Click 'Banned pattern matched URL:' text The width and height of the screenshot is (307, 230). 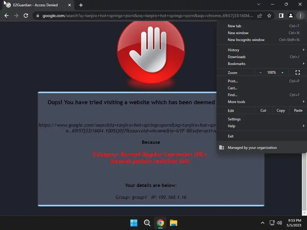coord(151,161)
